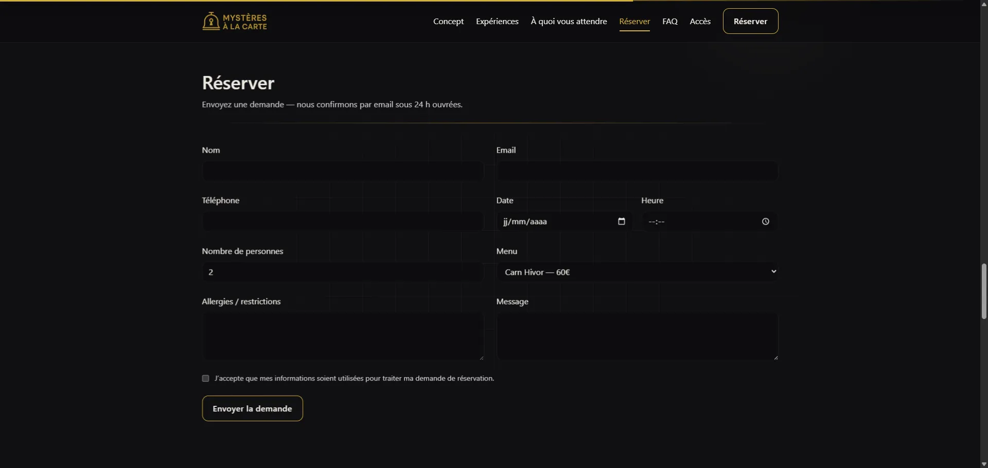Viewport: 988px width, 468px height.
Task: Check the consent checkbox for reservation data
Action: (205, 378)
